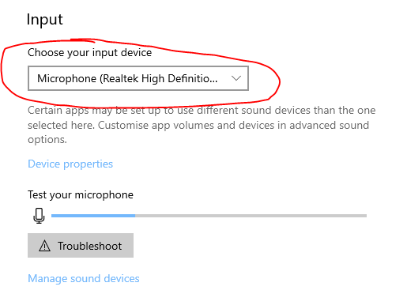The width and height of the screenshot is (407, 294).
Task: Click the Test your microphone label
Action: pos(81,195)
